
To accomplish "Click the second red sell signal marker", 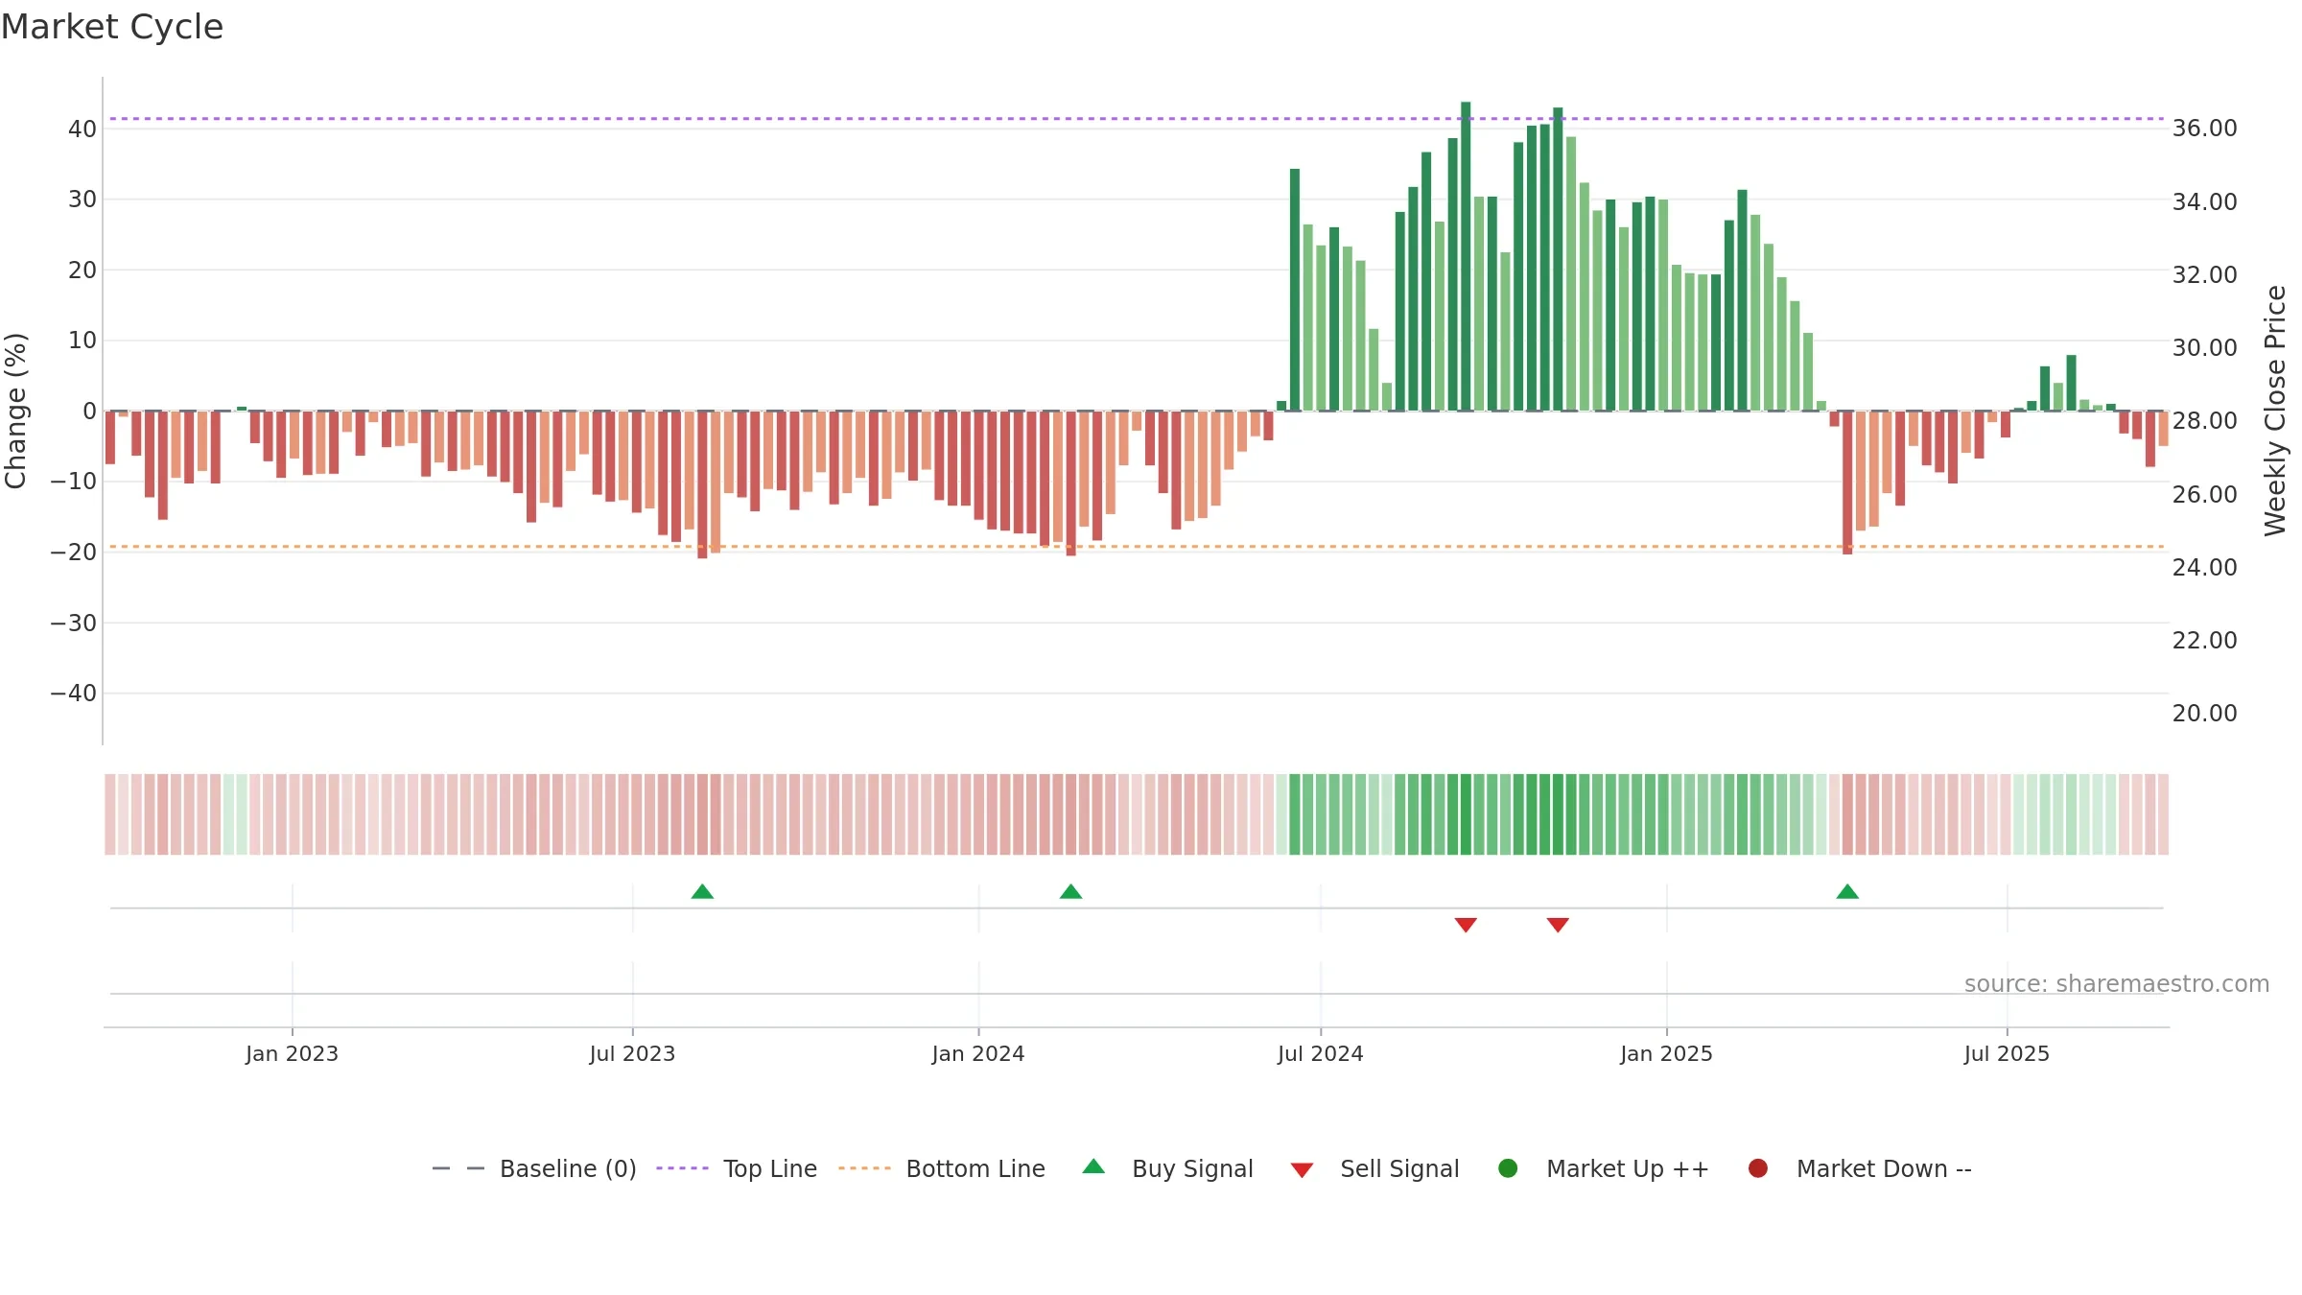I will point(1558,925).
